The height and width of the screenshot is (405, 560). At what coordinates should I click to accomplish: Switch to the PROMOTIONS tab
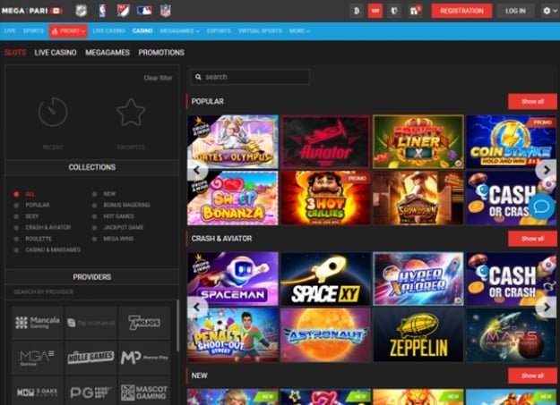click(161, 53)
